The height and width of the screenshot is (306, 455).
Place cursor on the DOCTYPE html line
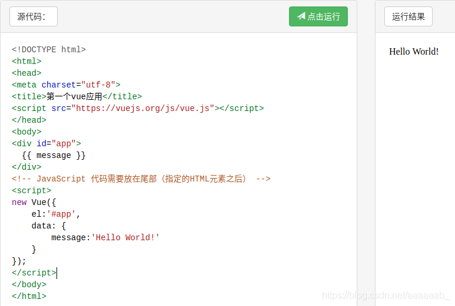(49, 49)
